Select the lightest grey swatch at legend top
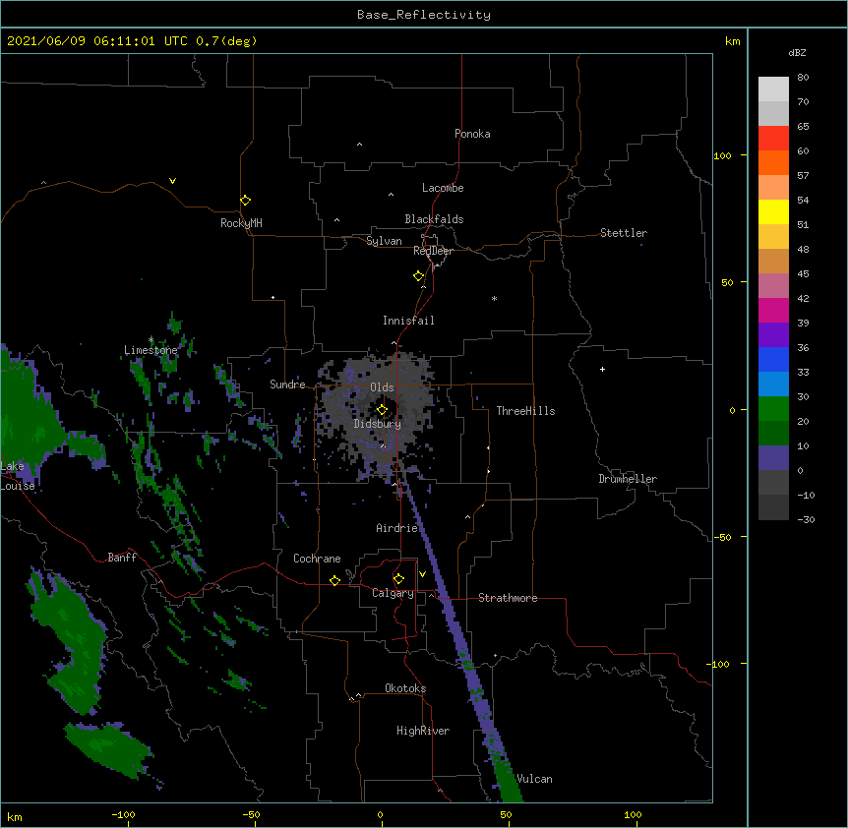This screenshot has width=848, height=828. point(773,89)
